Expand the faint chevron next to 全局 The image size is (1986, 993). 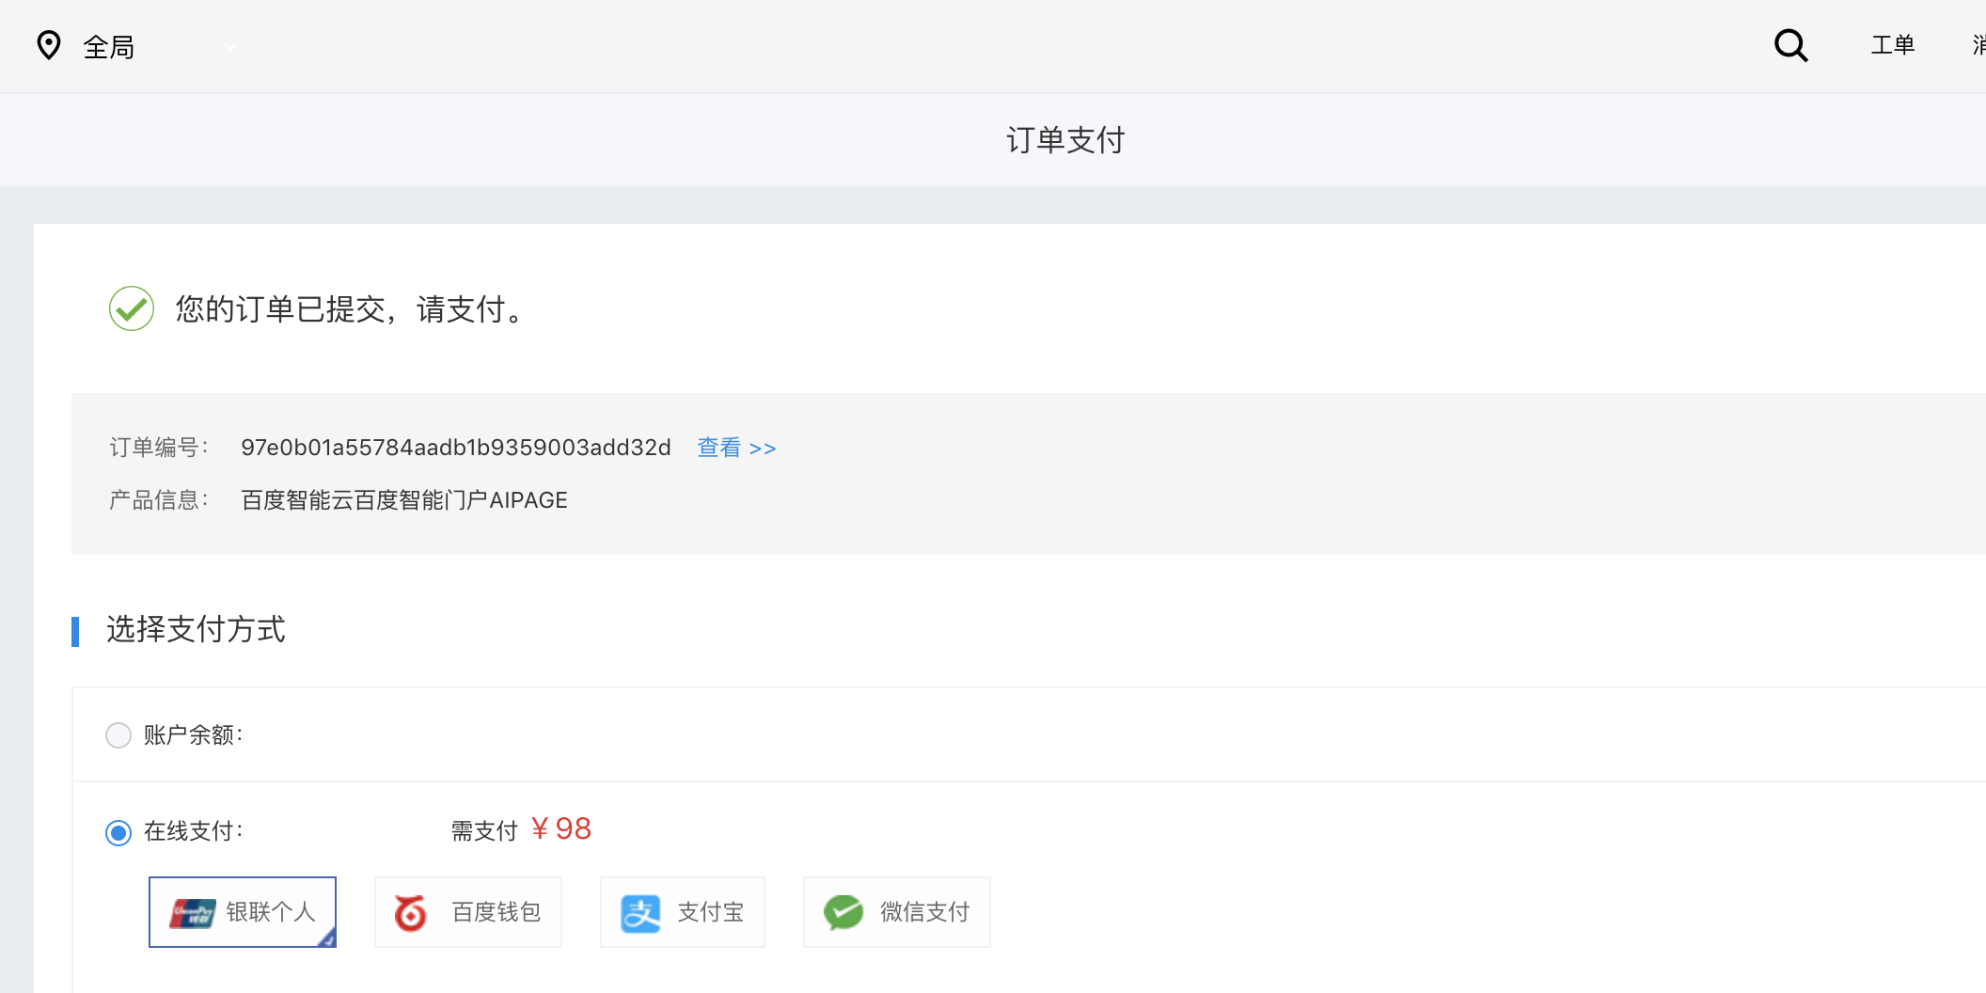point(229,46)
